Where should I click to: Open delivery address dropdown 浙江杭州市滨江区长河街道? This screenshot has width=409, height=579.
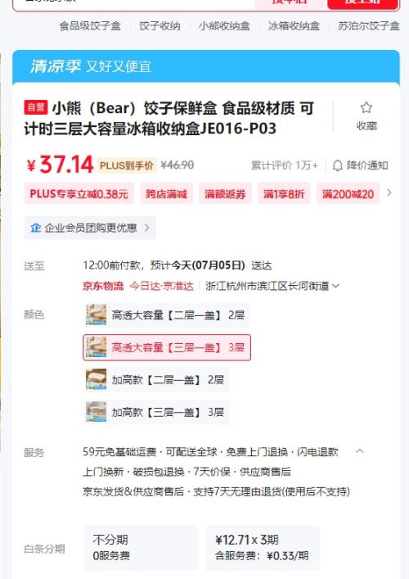coord(272,286)
